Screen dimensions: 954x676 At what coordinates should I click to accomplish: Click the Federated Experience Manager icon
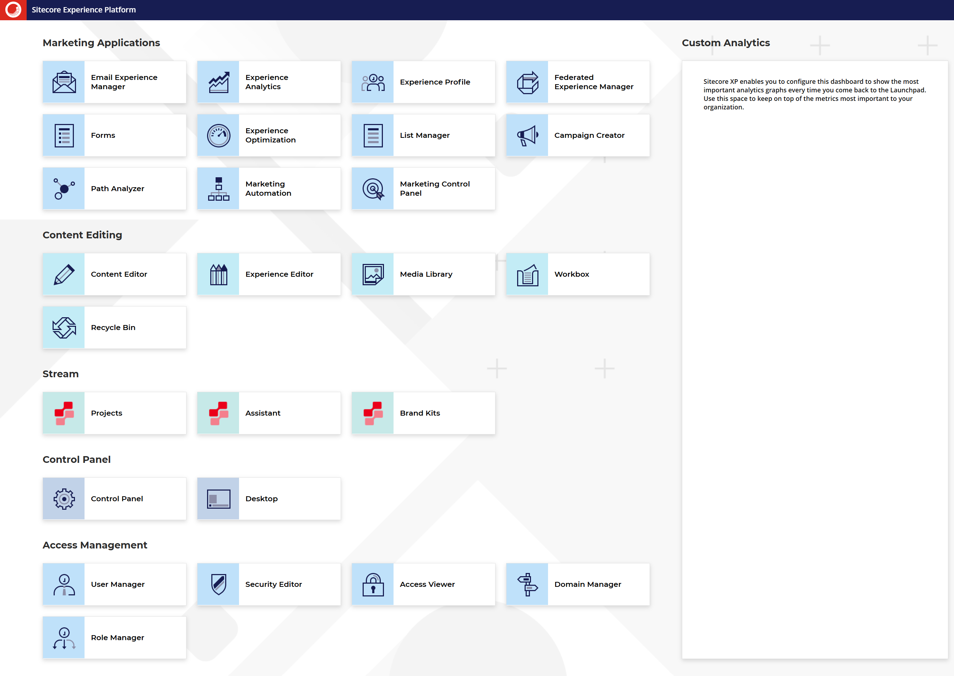pyautogui.click(x=527, y=82)
